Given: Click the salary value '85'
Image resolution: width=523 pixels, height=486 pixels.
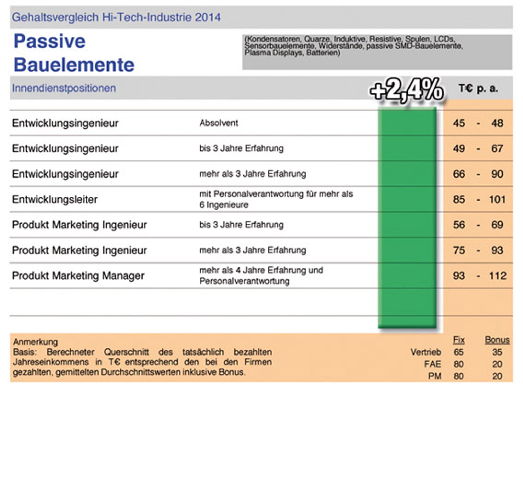Looking at the screenshot, I should [x=459, y=200].
